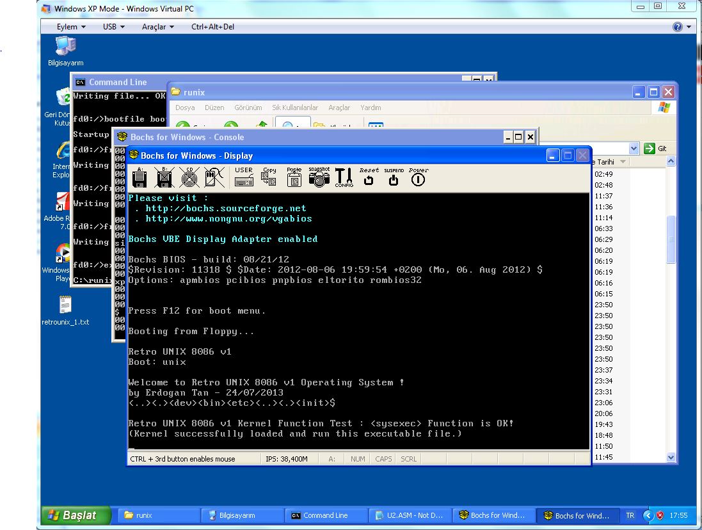Screen dimensions: 702x530
Task: Toggle the Bochs Power button
Action: [x=418, y=177]
